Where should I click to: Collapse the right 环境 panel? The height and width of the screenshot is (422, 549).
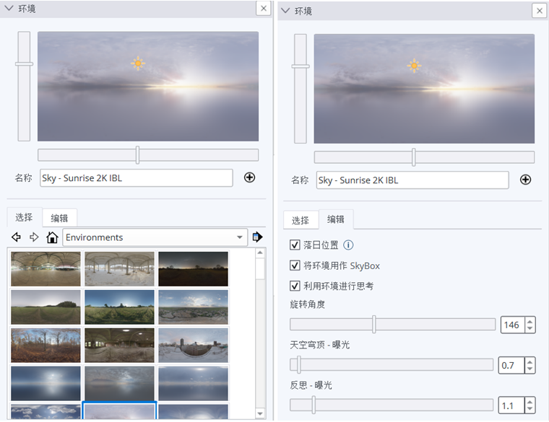pyautogui.click(x=286, y=11)
